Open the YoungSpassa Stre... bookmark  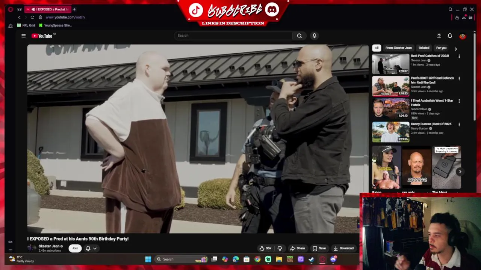tap(56, 25)
